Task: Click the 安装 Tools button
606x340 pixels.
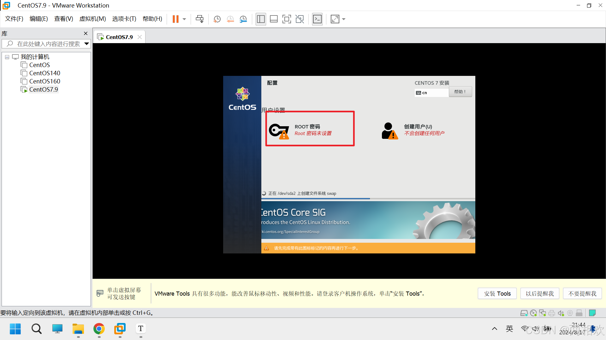Action: click(x=497, y=293)
